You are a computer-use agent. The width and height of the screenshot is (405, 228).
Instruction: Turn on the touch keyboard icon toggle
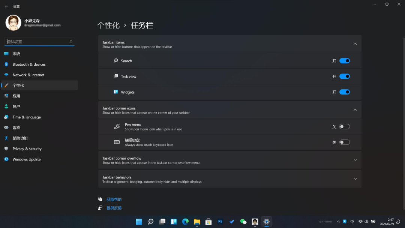[x=345, y=142]
